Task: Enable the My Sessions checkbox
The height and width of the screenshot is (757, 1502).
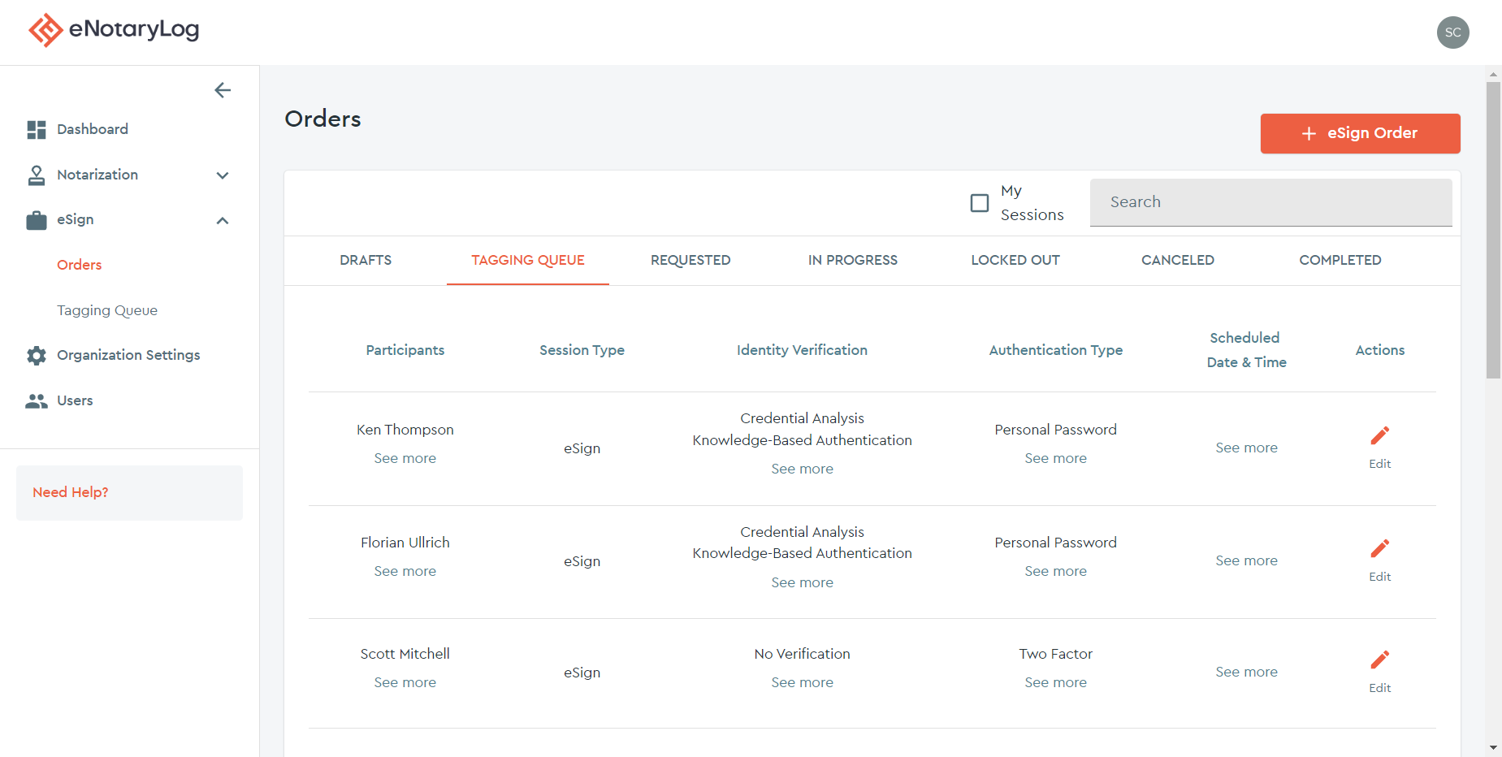Action: pyautogui.click(x=980, y=203)
